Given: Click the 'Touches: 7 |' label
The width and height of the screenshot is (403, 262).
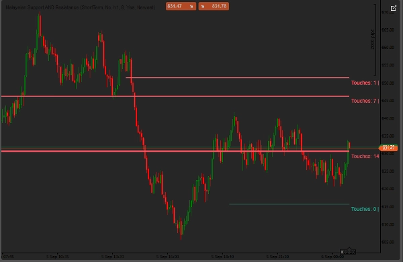Looking at the screenshot, I should (365, 101).
